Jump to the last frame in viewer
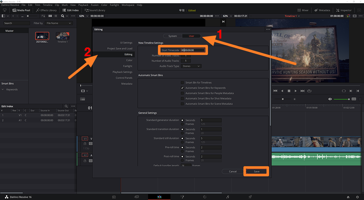364x200 pixels. (303, 91)
